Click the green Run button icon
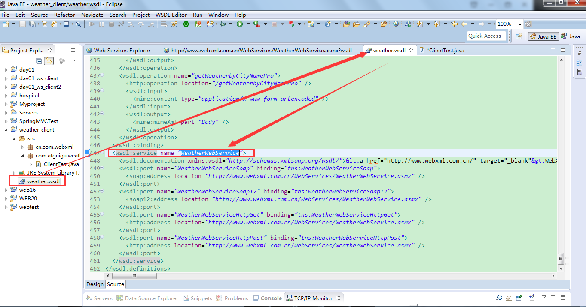 tap(240, 24)
